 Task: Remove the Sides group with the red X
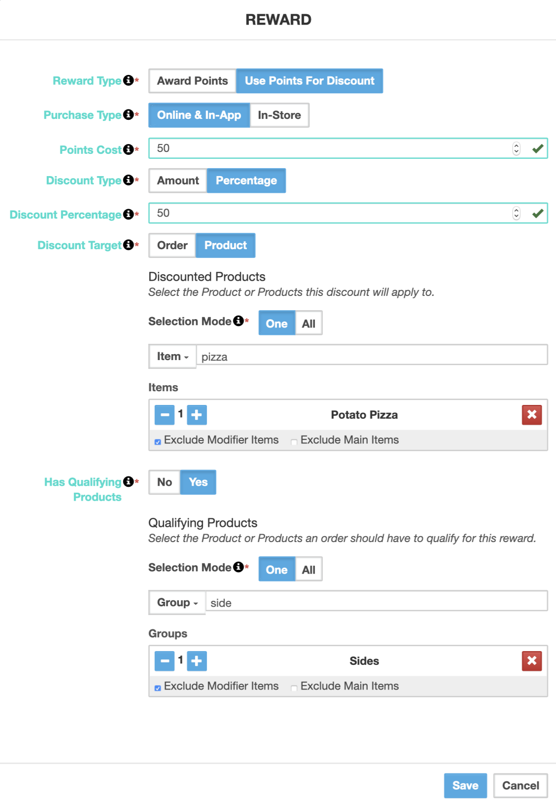click(532, 661)
